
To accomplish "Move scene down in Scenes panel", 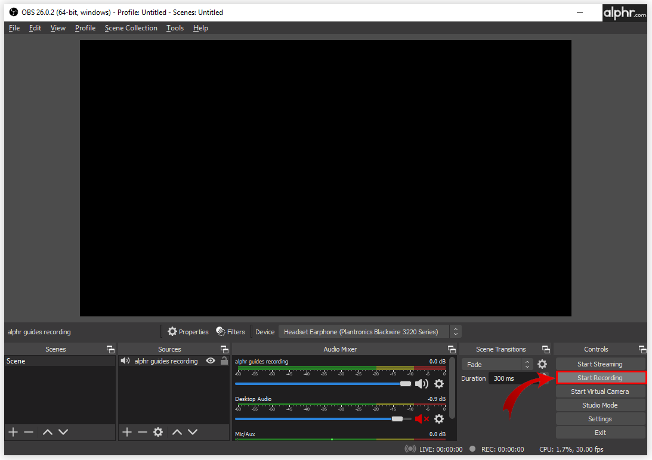I will (63, 432).
